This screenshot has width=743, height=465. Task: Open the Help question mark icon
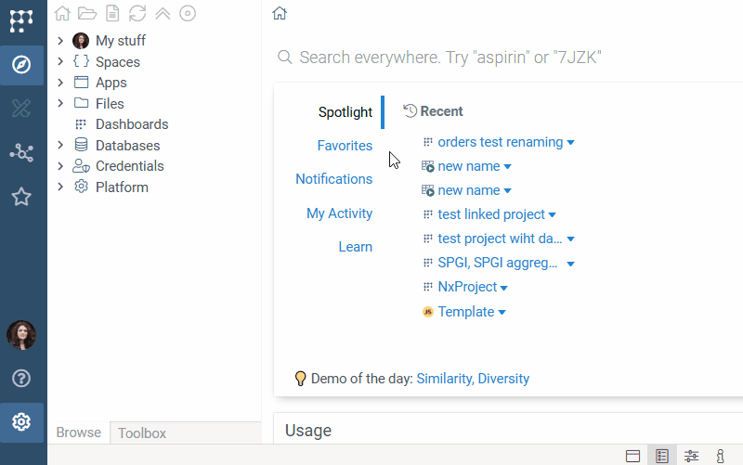click(x=21, y=379)
